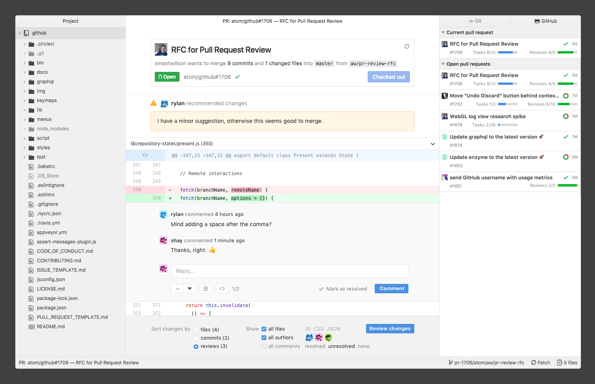Click the rylan review summary comment box
This screenshot has width=595, height=384.
coord(282,121)
